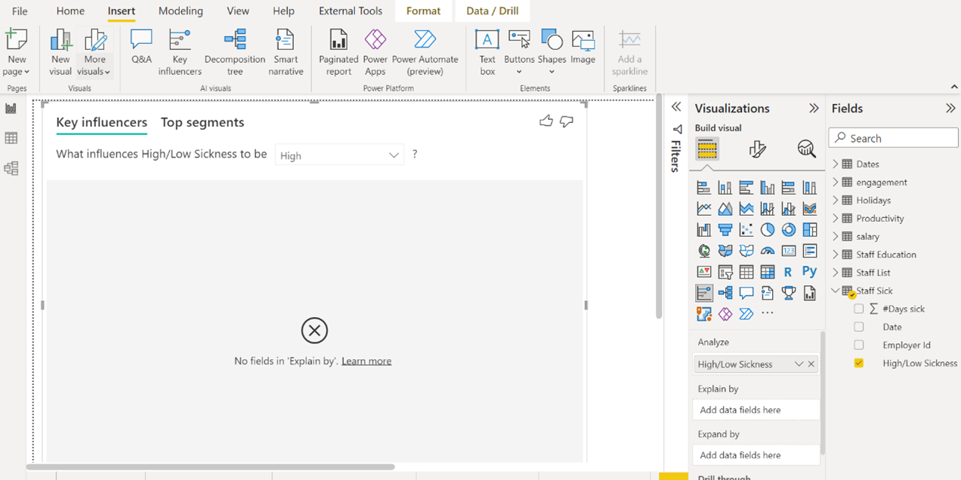Pick the Matrix visual in the gallery
961x480 pixels.
(767, 272)
